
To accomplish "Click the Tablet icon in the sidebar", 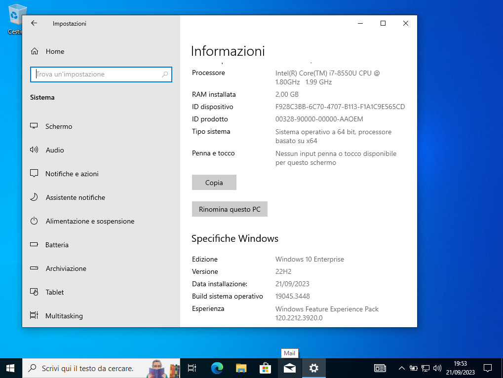I will 34,292.
